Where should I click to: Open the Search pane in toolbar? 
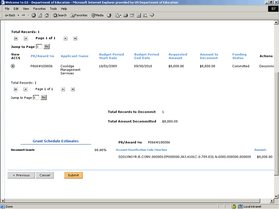pyautogui.click(x=60, y=15)
